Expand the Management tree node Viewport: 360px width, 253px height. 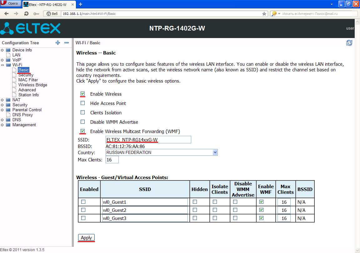point(2,125)
